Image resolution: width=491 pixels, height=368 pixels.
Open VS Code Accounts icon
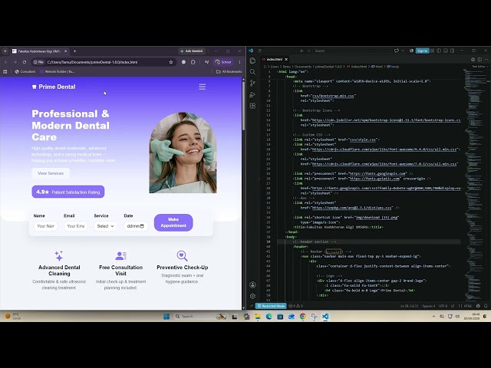click(x=252, y=284)
